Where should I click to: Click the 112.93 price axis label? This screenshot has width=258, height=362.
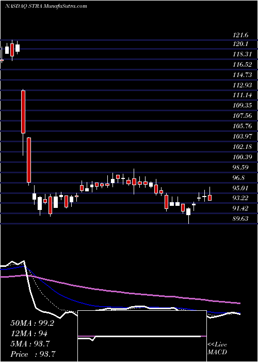pos(242,85)
